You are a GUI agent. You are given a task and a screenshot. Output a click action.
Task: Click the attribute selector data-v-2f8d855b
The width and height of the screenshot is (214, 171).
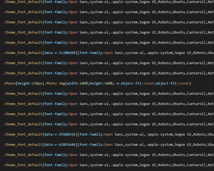click(x=60, y=134)
